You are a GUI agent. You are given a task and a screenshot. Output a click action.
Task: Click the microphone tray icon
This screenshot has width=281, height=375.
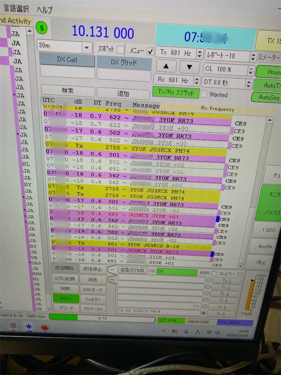(x=186, y=331)
